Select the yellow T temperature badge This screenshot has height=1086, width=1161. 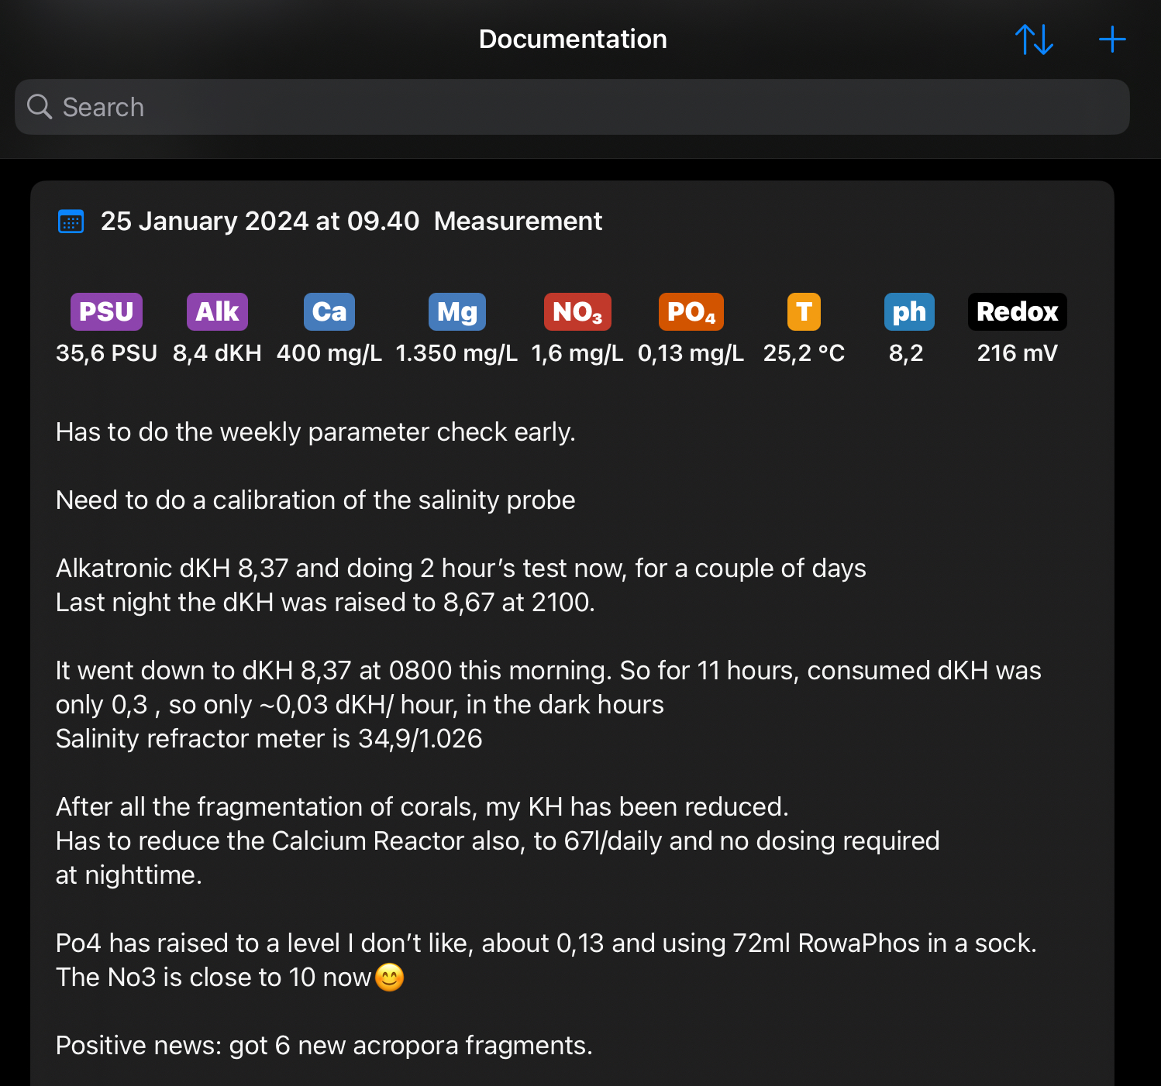[804, 311]
